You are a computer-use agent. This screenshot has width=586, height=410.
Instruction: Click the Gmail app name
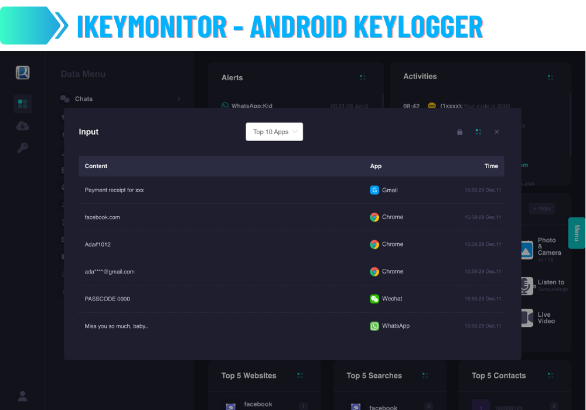pos(390,190)
